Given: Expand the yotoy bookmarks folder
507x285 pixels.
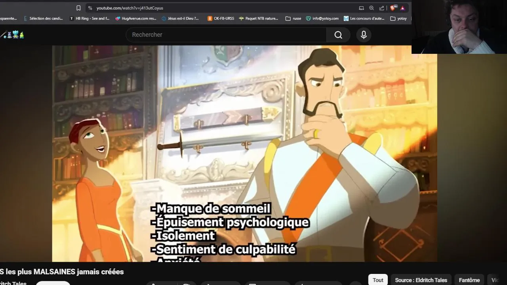Looking at the screenshot, I should click(398, 18).
